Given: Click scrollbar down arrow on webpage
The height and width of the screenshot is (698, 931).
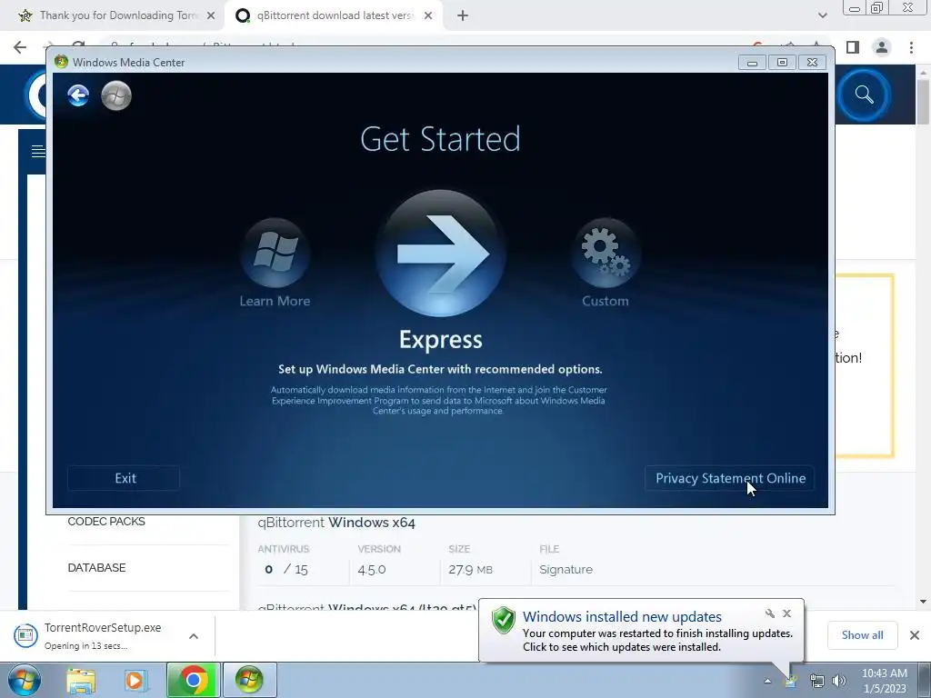Looking at the screenshot, I should pos(923,602).
